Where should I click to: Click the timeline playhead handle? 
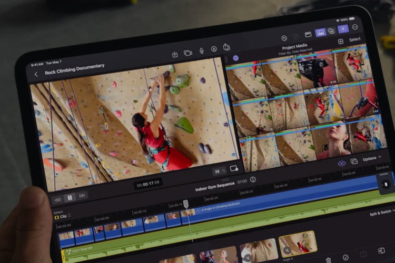click(186, 204)
